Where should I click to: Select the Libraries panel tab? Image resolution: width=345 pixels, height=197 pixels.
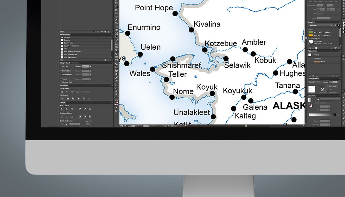pyautogui.click(x=311, y=22)
